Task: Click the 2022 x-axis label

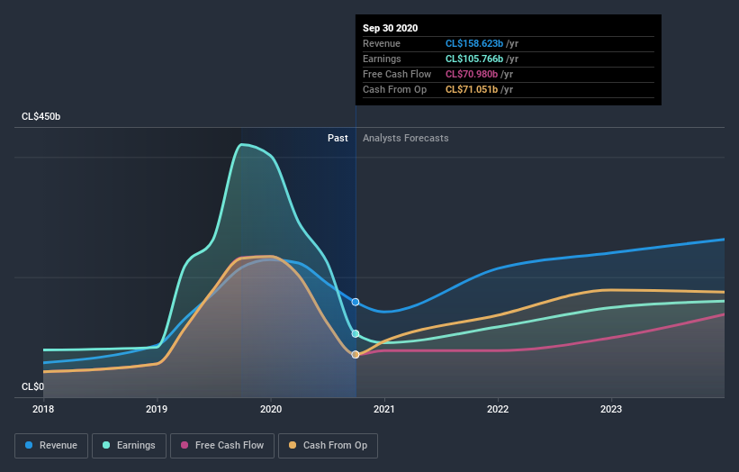Action: [498, 409]
